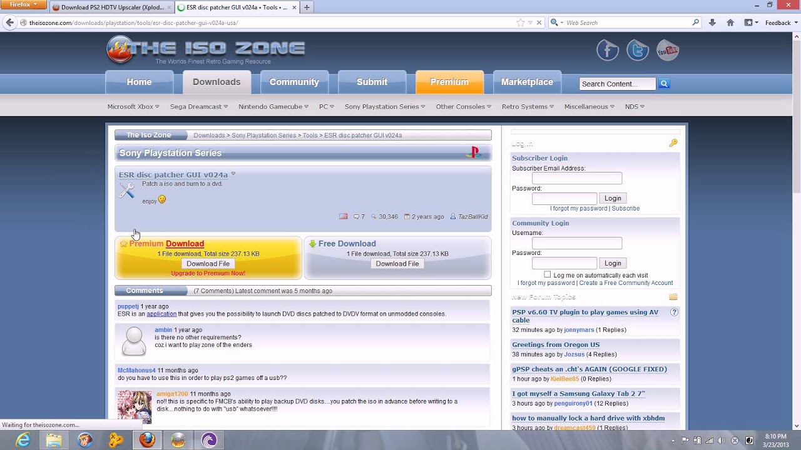Go back with browser back arrow
Viewport: 801px width, 450px height.
tap(9, 22)
